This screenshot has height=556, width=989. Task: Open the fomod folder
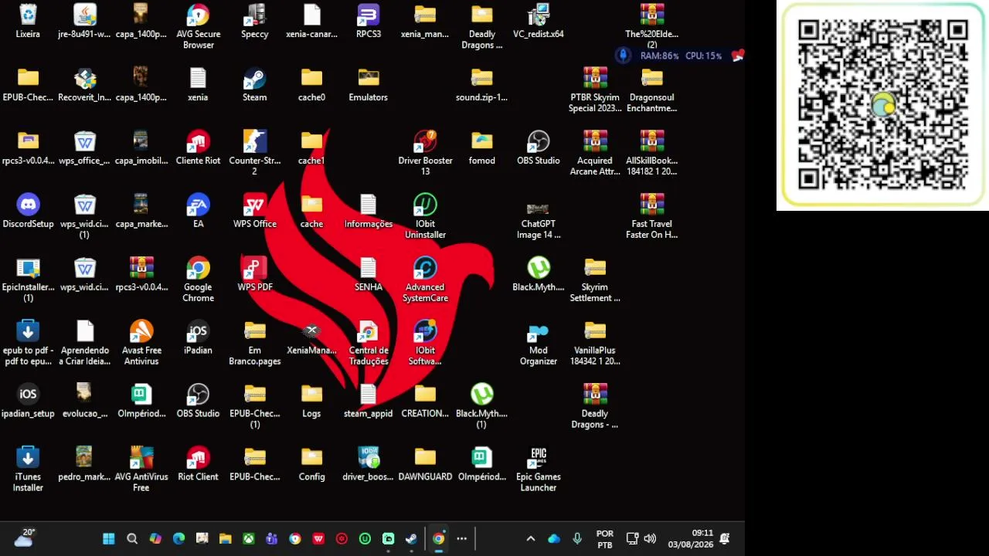pos(482,148)
